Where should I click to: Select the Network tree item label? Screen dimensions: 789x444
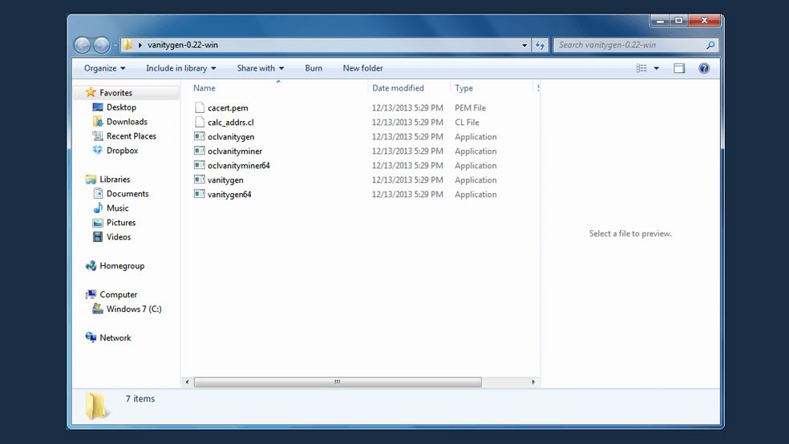coord(115,338)
